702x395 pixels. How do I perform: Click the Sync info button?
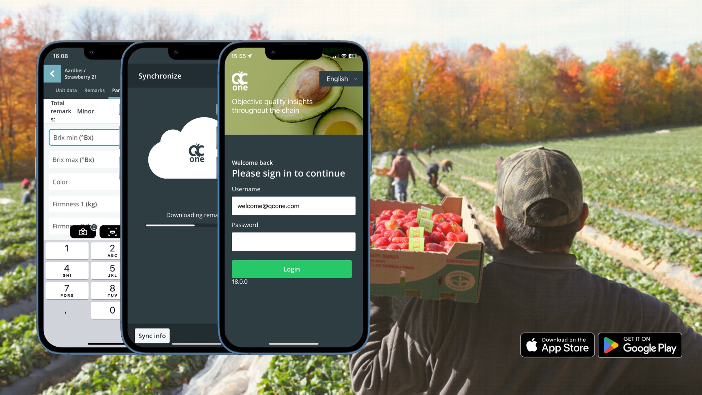click(152, 335)
